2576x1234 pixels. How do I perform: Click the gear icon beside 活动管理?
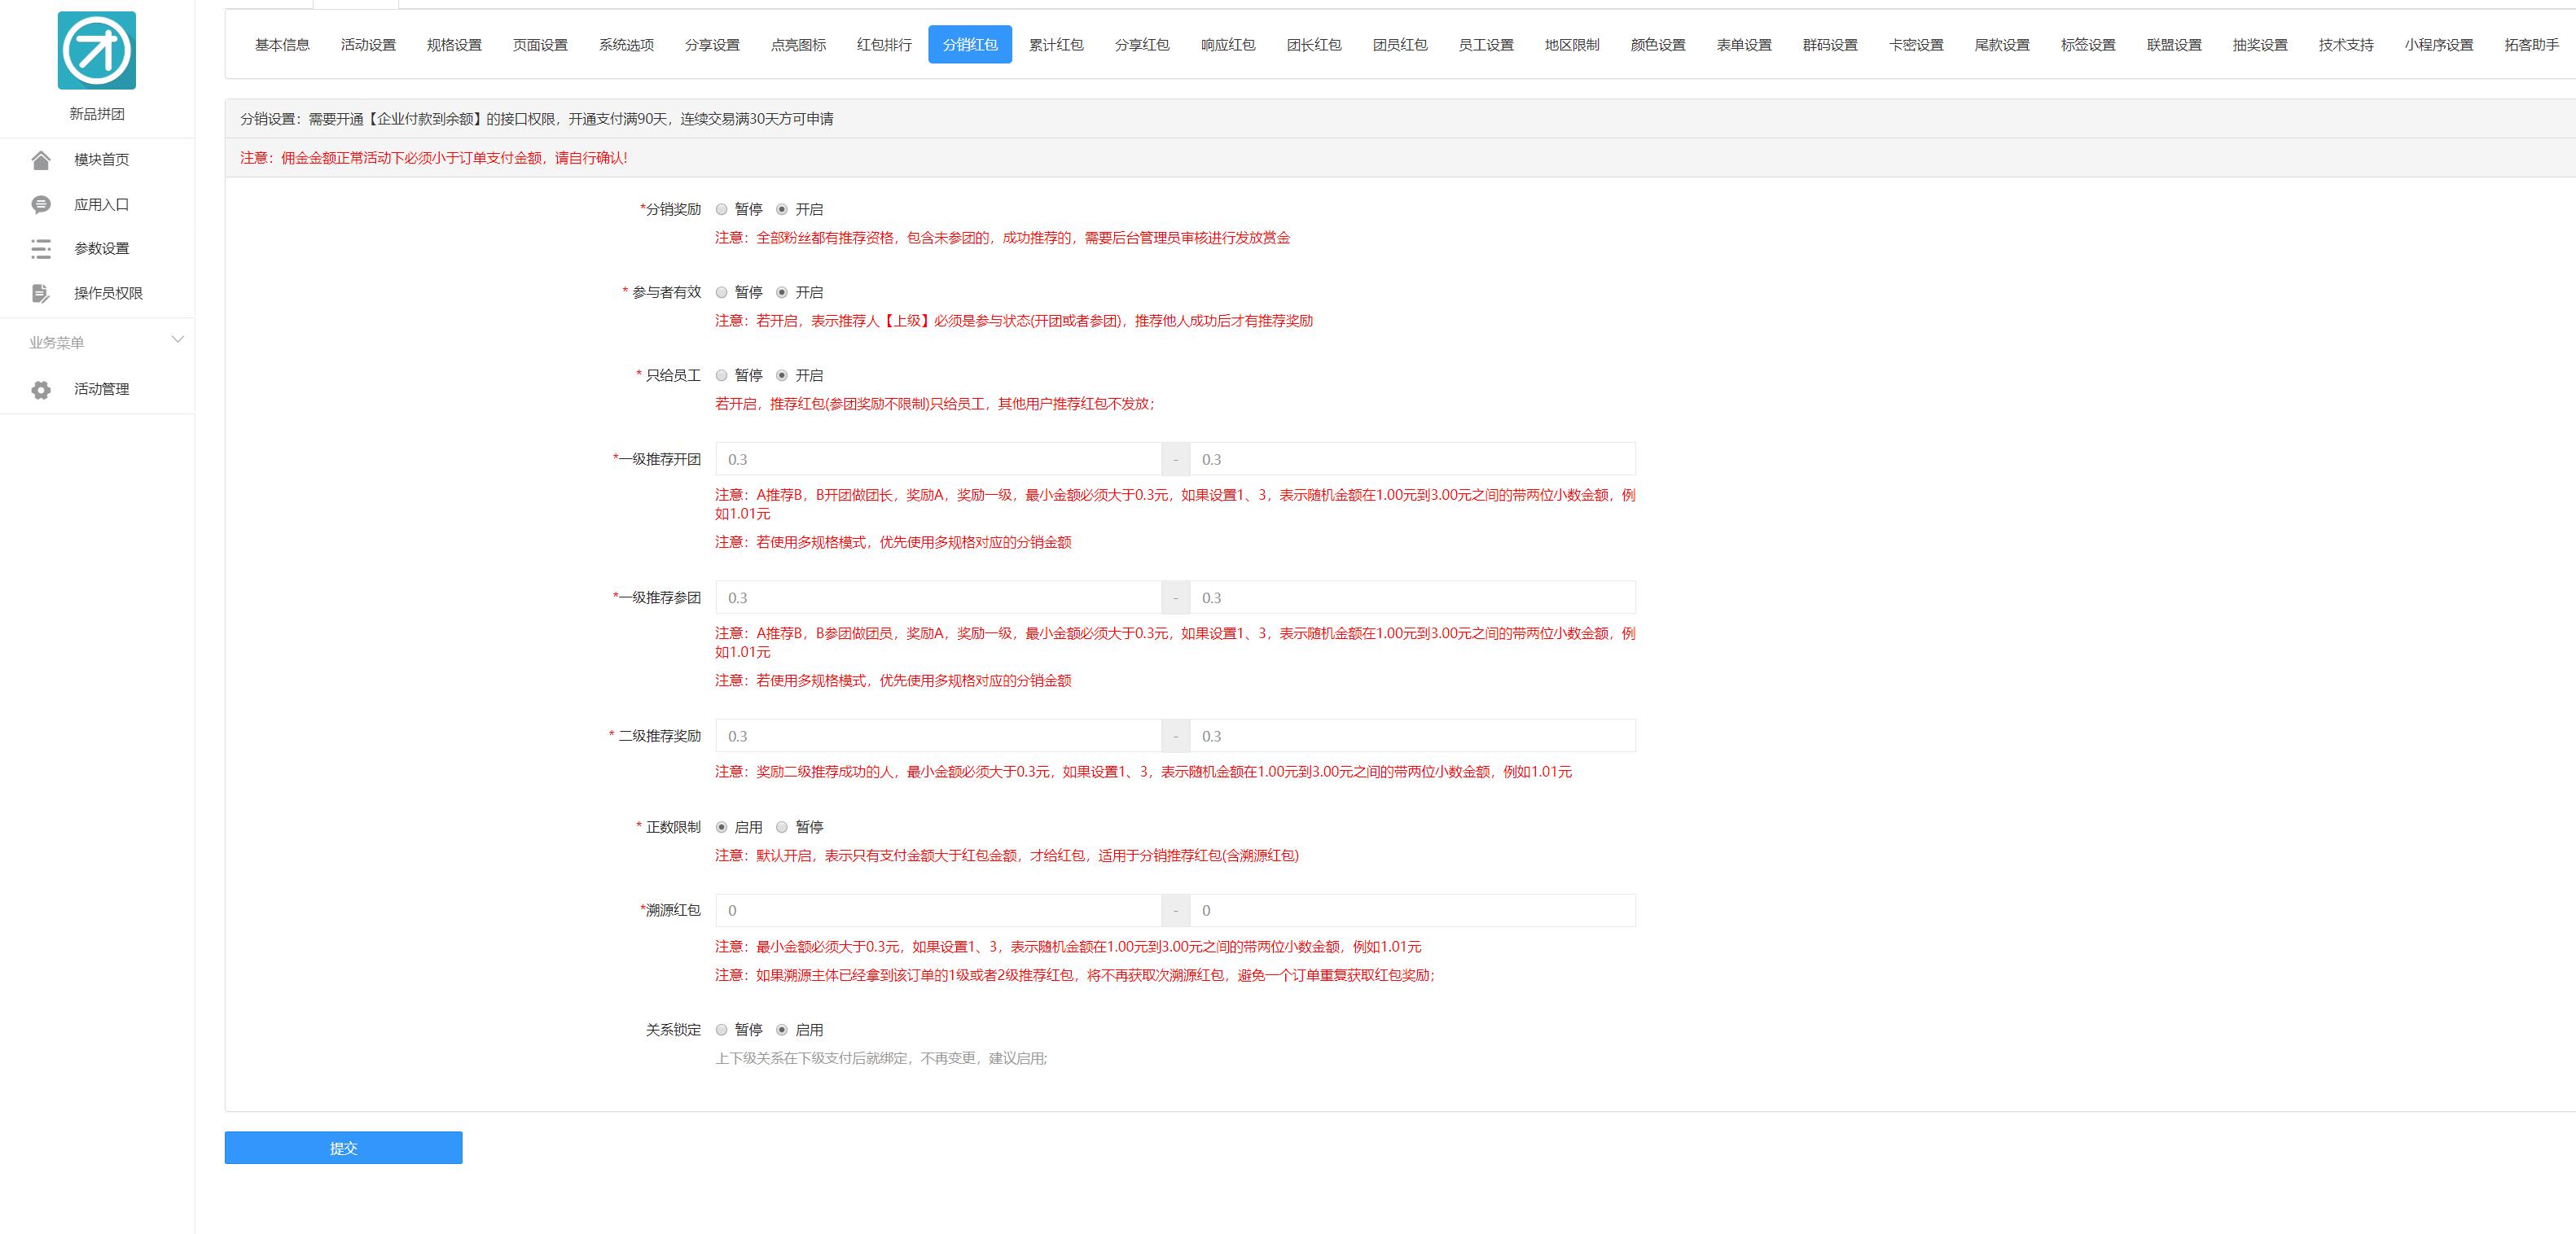point(41,390)
